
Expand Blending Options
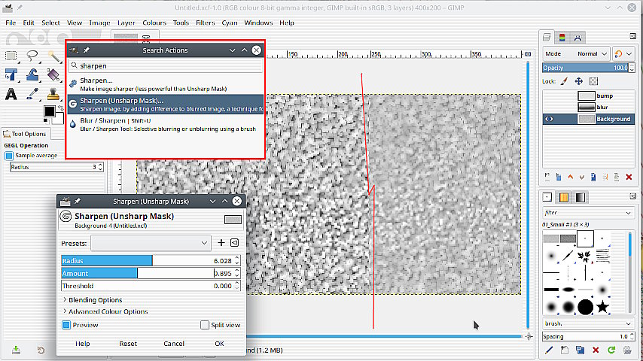(x=93, y=300)
